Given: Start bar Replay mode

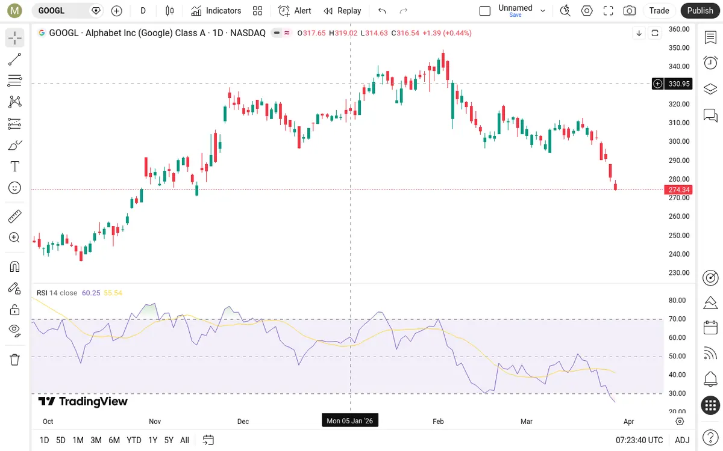Looking at the screenshot, I should point(342,11).
